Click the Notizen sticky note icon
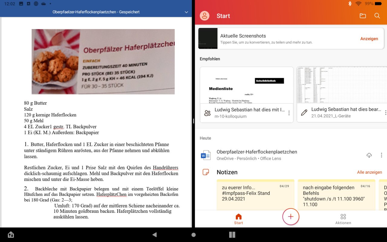Screen dimensions: 387x242 click(206, 172)
